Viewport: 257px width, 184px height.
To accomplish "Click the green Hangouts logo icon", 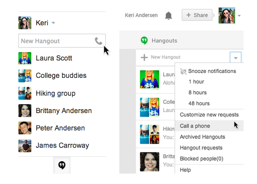I will point(144,41).
